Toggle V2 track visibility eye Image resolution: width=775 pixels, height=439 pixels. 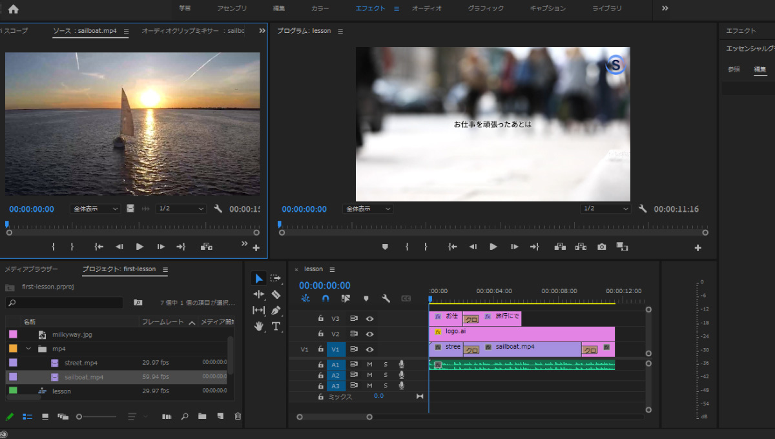[x=370, y=334]
